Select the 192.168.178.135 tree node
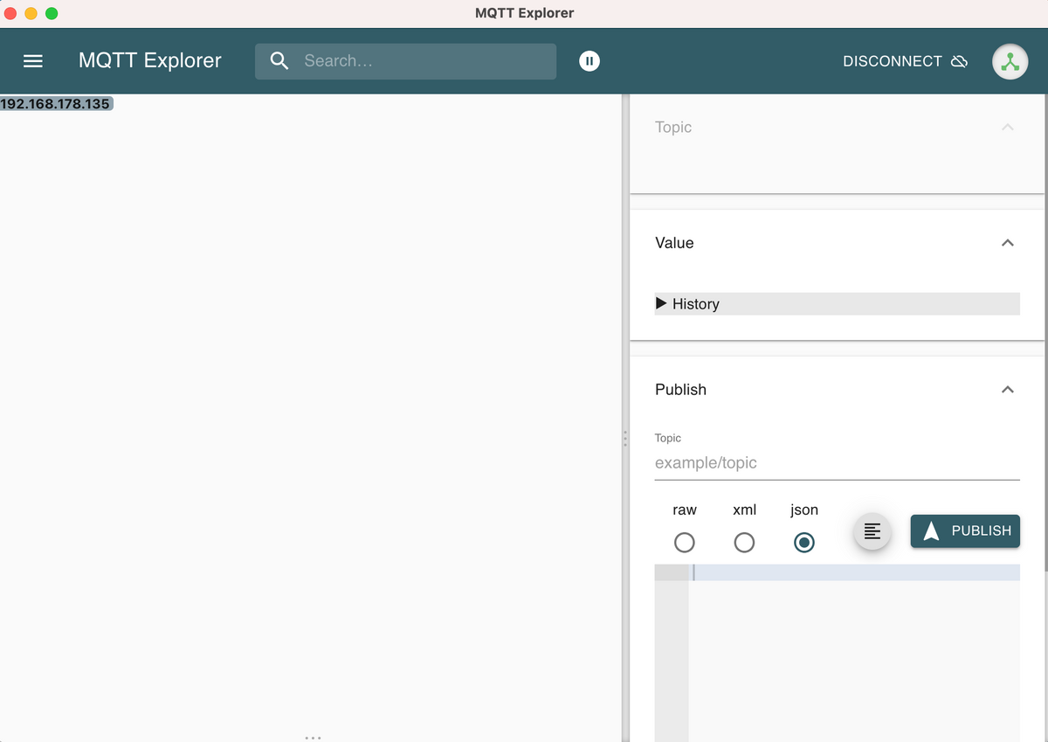1048x742 pixels. click(x=57, y=104)
